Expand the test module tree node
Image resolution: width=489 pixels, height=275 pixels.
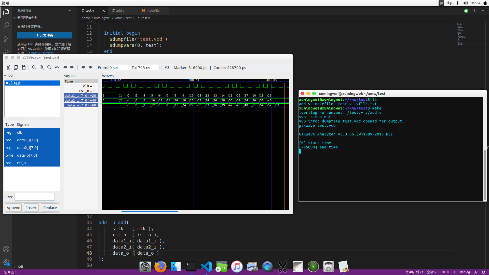click(x=7, y=83)
